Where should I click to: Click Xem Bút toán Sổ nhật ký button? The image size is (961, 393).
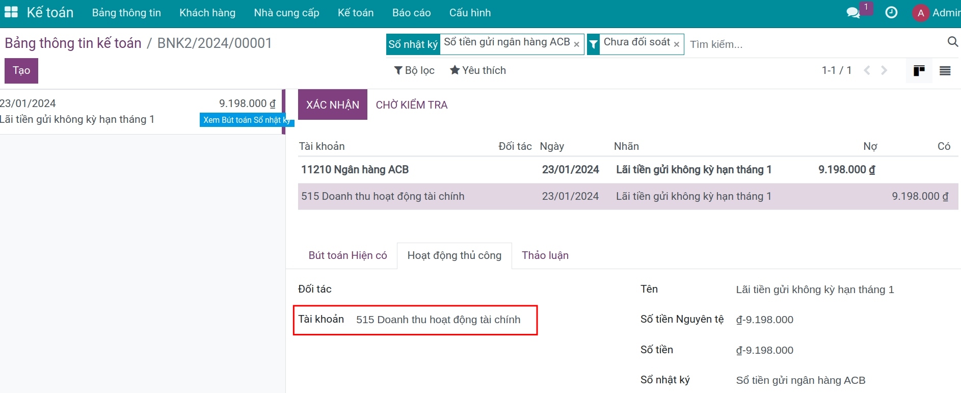click(x=246, y=120)
